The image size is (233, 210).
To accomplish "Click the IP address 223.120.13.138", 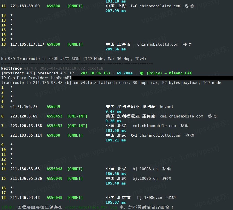I will coord(26,126).
